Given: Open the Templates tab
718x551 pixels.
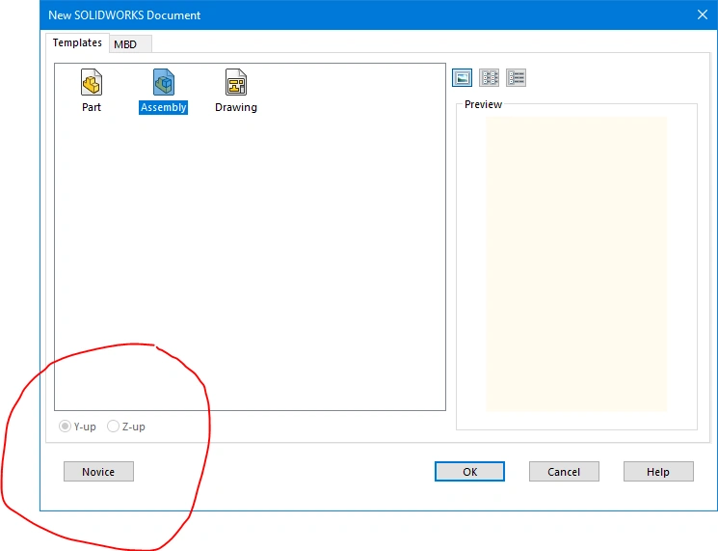Looking at the screenshot, I should (77, 42).
